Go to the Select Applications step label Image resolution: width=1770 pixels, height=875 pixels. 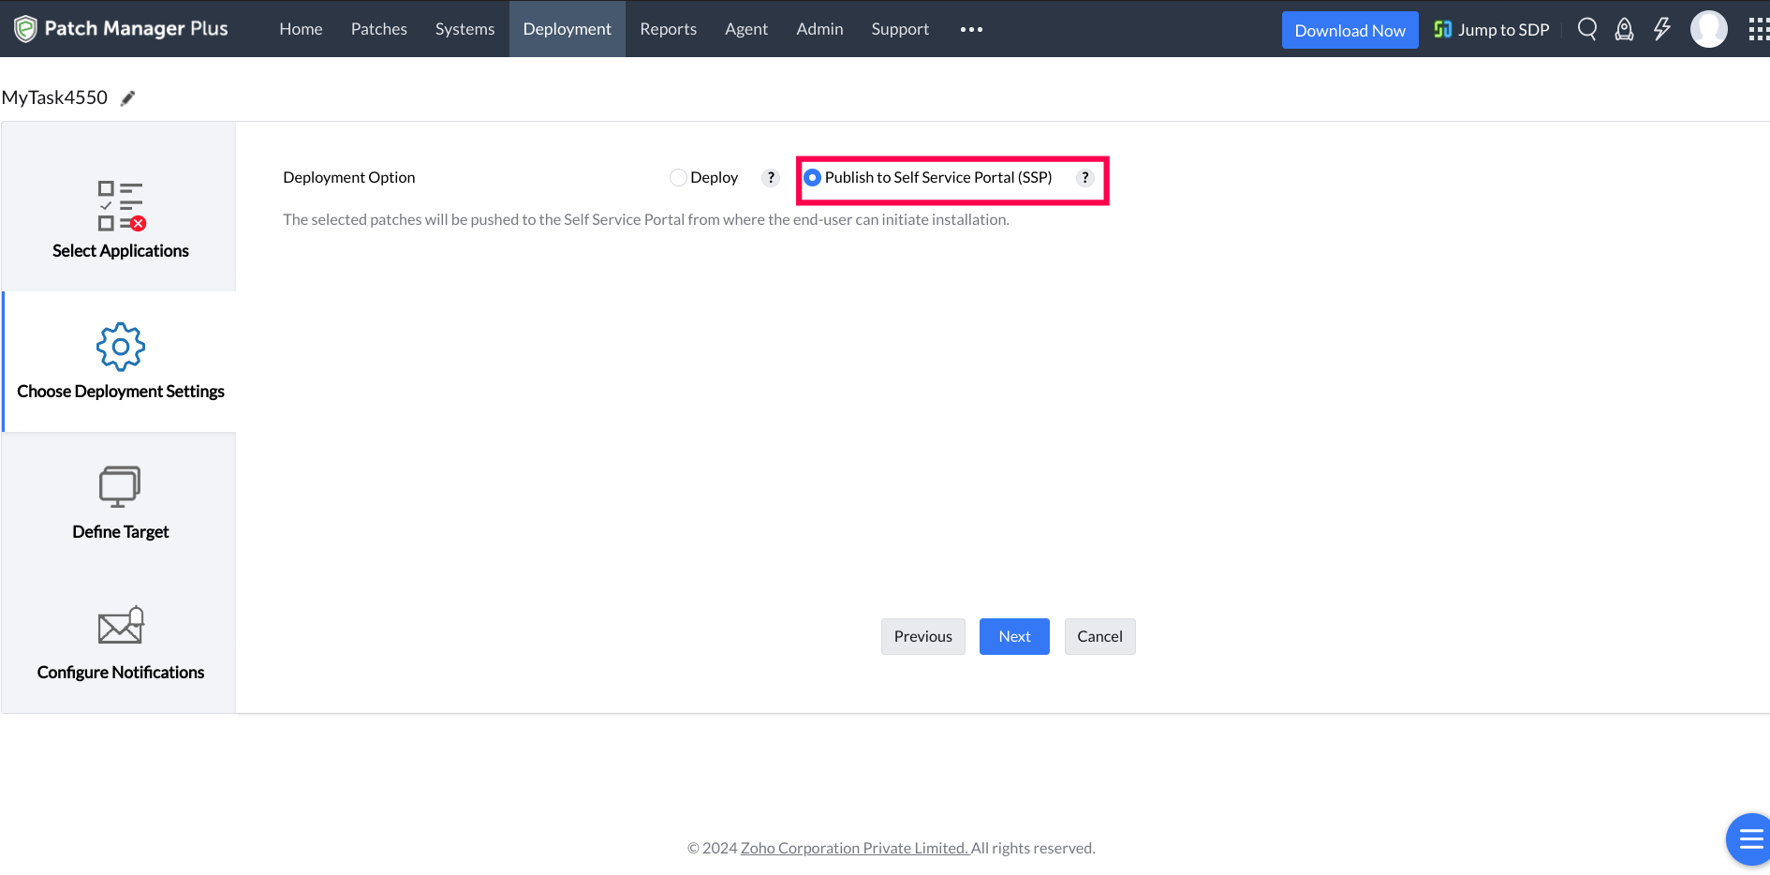(121, 251)
